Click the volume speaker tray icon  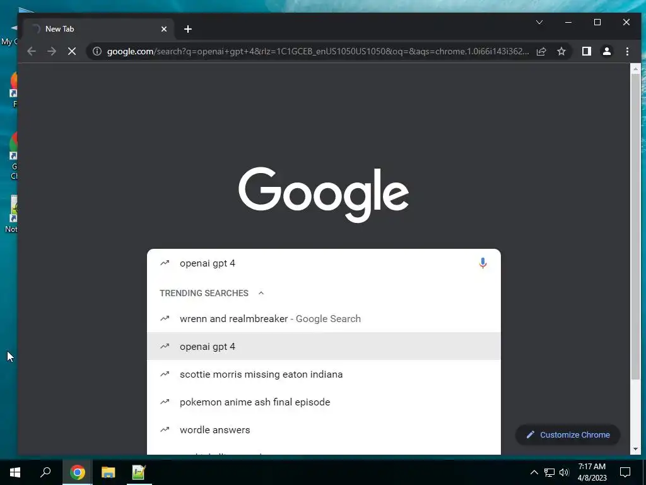click(564, 472)
